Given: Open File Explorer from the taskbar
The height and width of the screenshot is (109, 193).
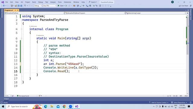Looking at the screenshot, I should click(52, 106).
